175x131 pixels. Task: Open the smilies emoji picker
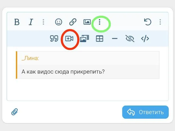coord(59,22)
